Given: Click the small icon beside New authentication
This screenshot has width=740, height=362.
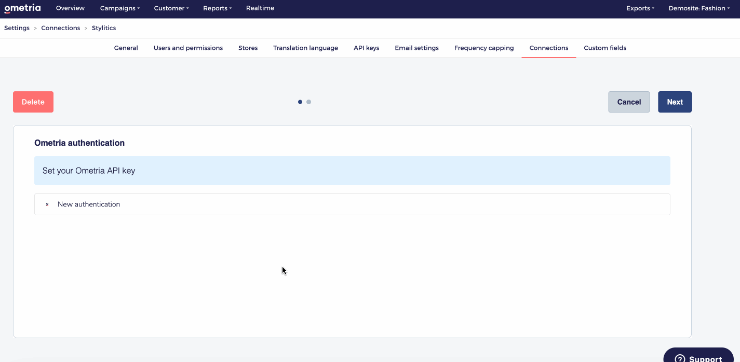Looking at the screenshot, I should (x=47, y=204).
